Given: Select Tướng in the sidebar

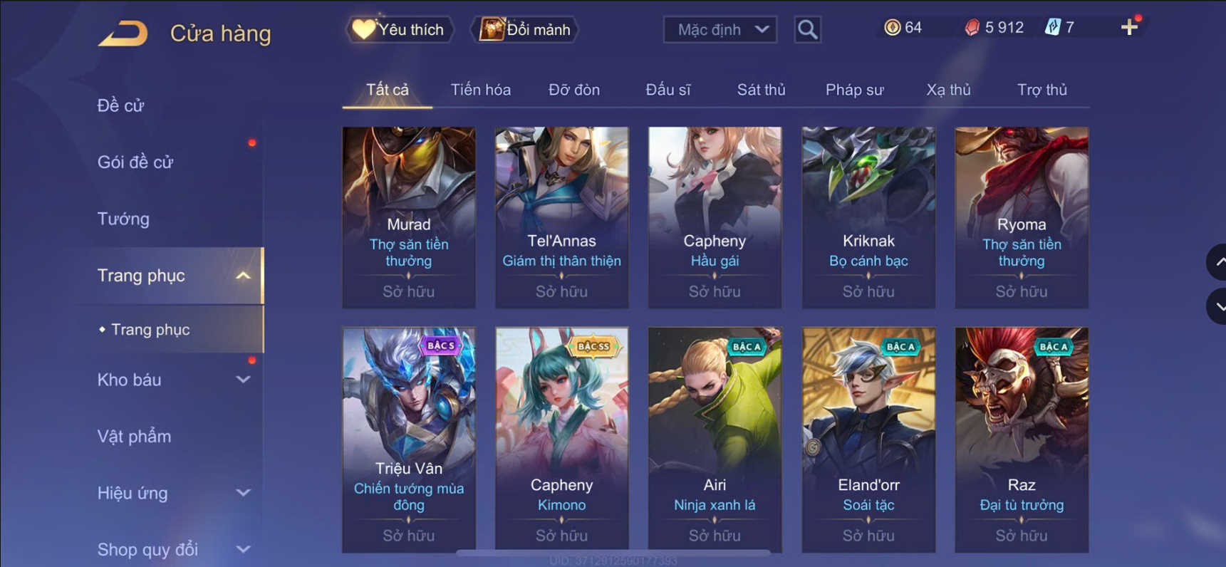Looking at the screenshot, I should click(x=123, y=219).
